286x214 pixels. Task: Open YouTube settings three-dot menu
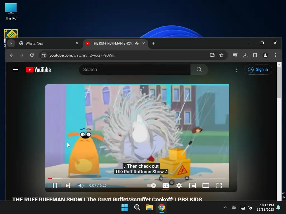tap(237, 69)
